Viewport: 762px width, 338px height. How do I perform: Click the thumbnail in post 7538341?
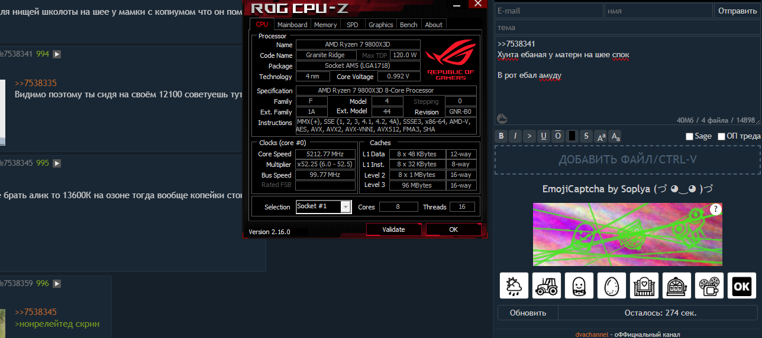point(4,112)
